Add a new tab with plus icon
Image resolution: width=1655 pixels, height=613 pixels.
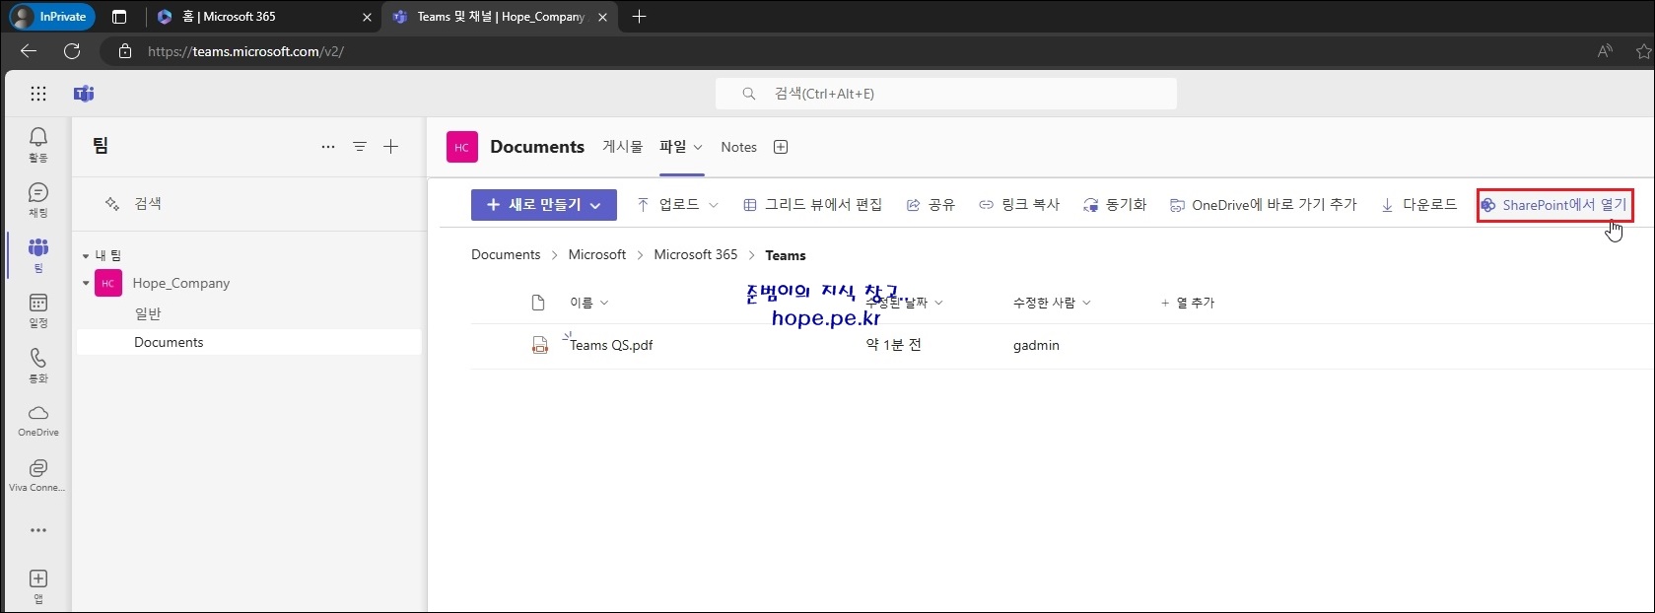point(781,147)
